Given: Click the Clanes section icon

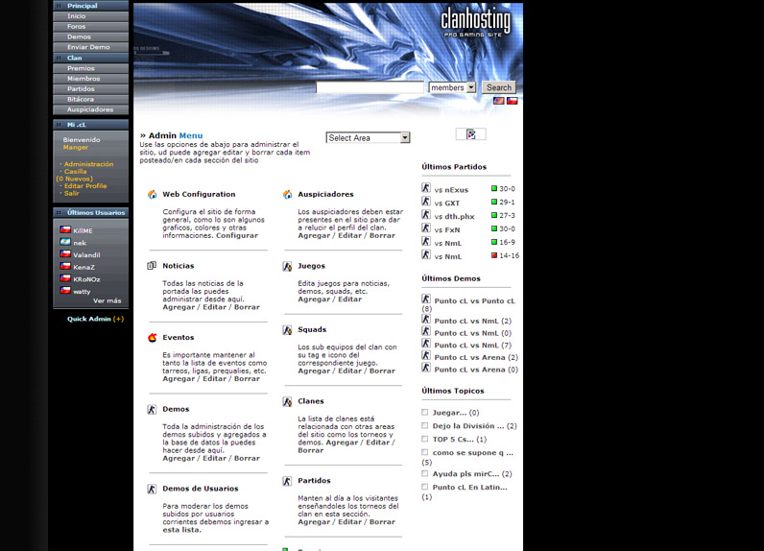Looking at the screenshot, I should click(x=288, y=401).
